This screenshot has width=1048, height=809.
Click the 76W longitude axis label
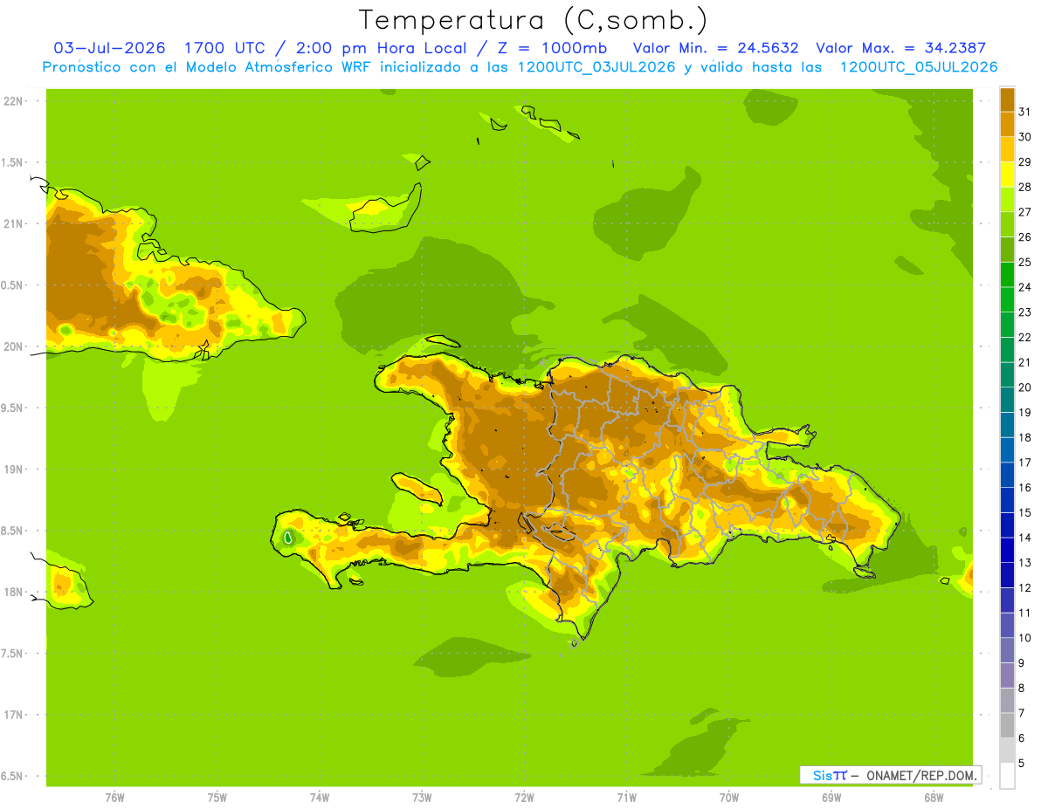114,798
